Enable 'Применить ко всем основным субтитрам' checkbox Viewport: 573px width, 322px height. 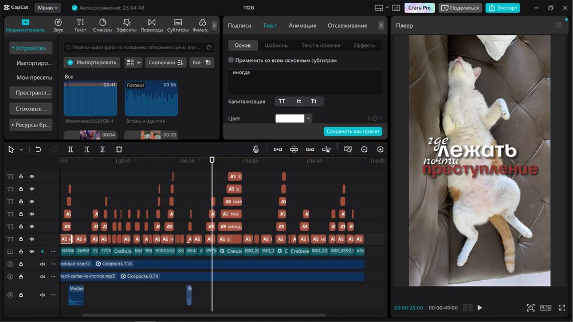pos(231,60)
